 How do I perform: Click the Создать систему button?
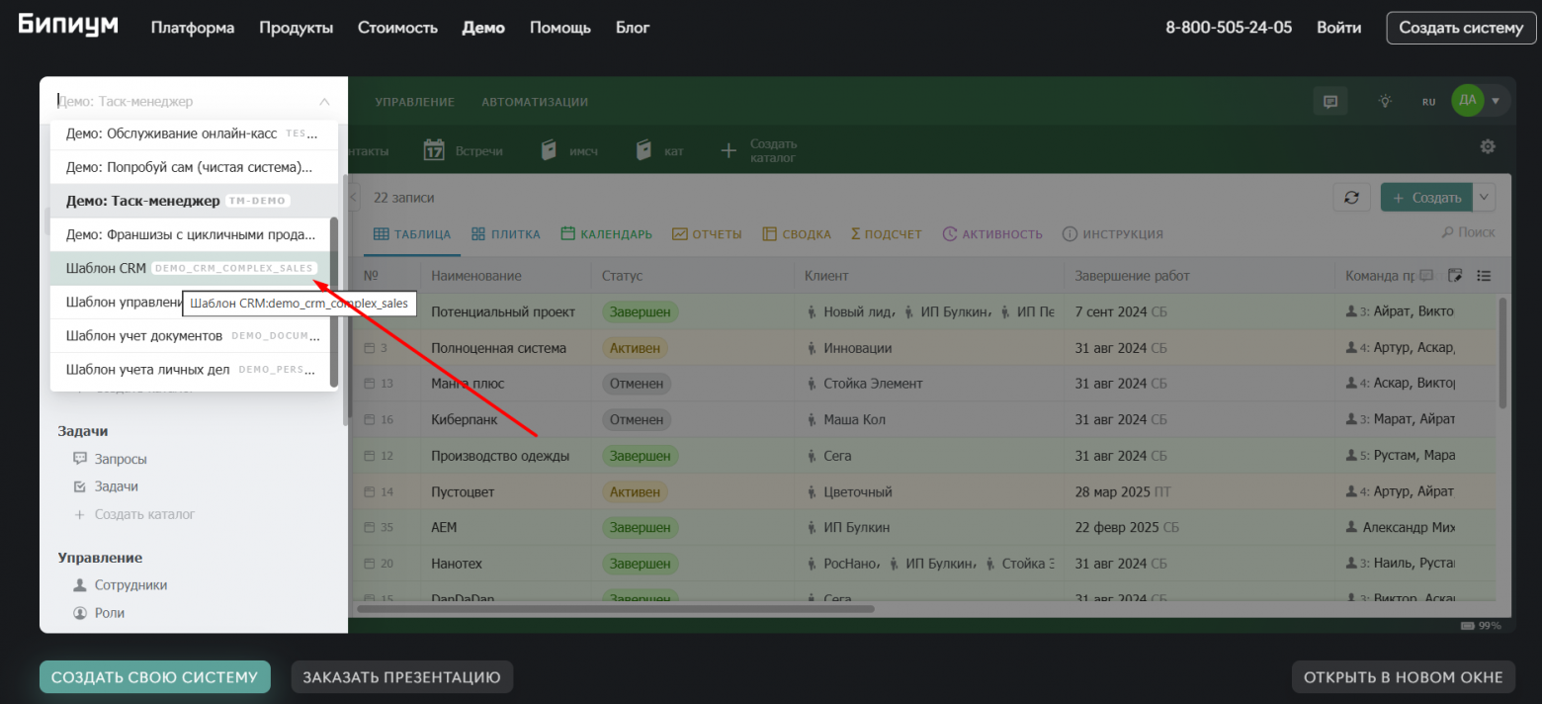(1462, 28)
